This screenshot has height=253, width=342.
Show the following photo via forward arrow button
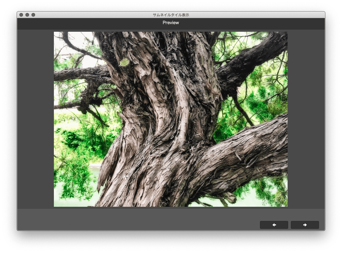click(x=305, y=225)
